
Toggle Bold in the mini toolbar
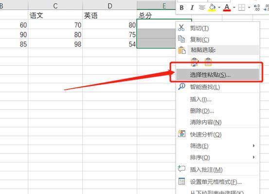(181, 8)
